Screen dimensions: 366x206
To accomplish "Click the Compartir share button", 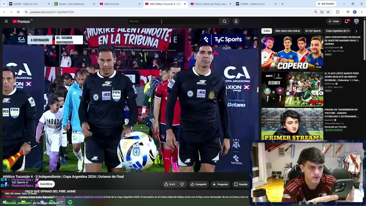I will [x=198, y=184].
